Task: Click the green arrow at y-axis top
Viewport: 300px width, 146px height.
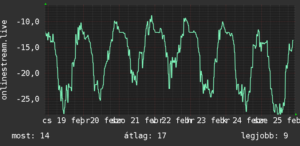Action: point(46,4)
